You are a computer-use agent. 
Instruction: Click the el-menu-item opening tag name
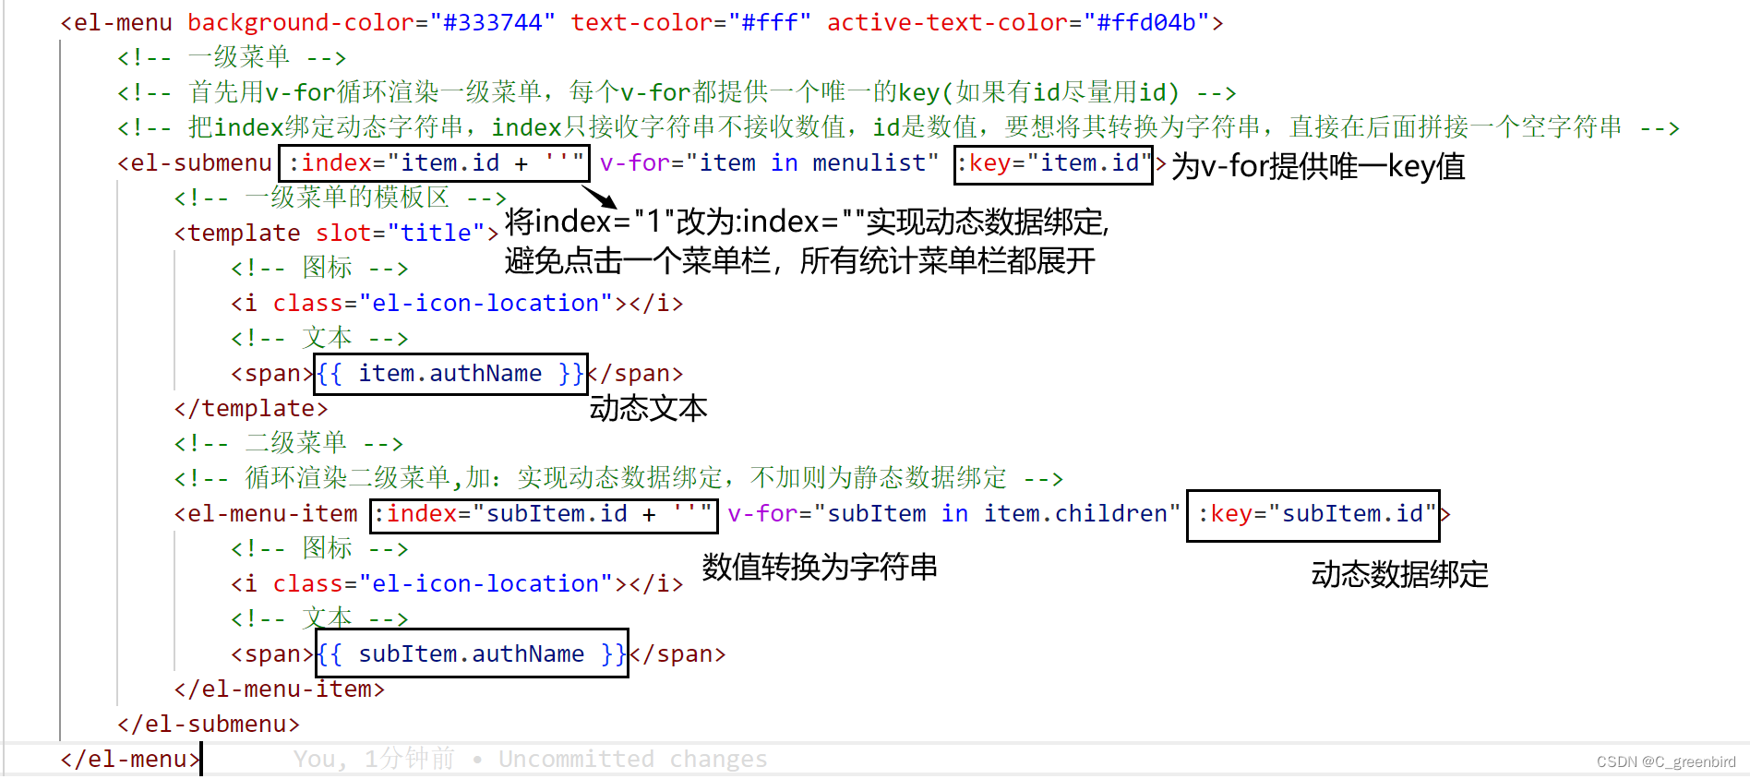pos(272,513)
